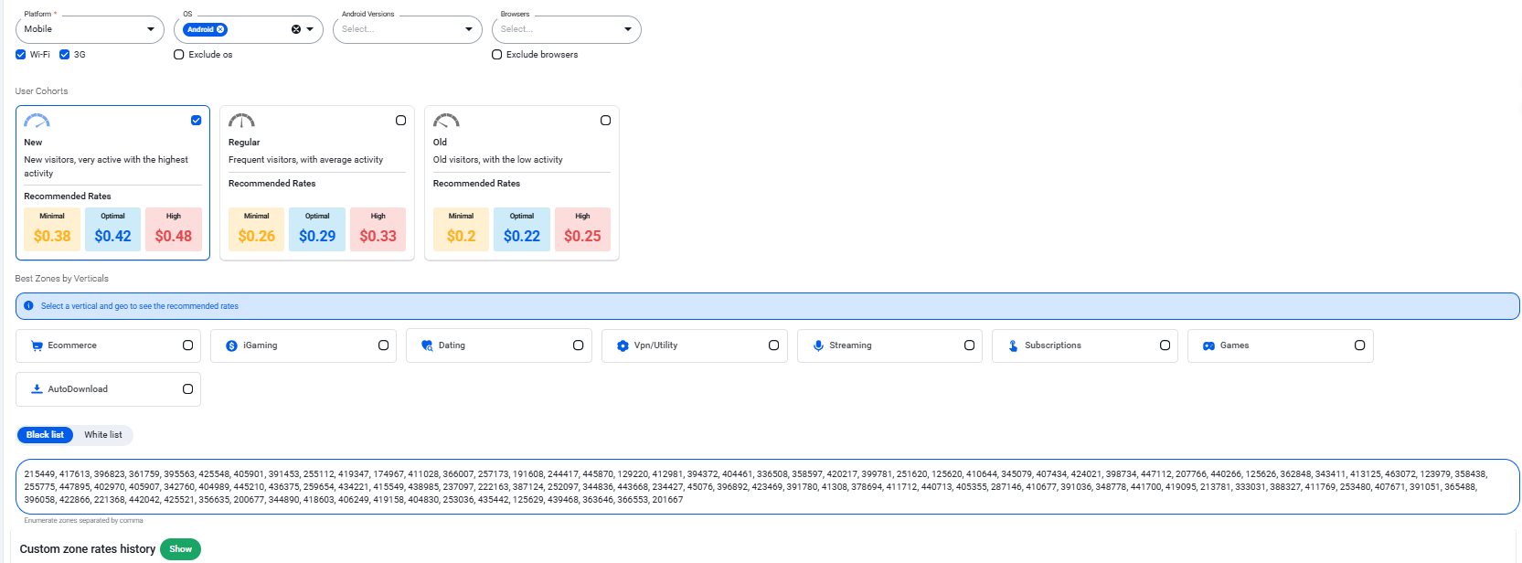Check the Dating vertical checkbox
The width and height of the screenshot is (1522, 563).
(578, 345)
